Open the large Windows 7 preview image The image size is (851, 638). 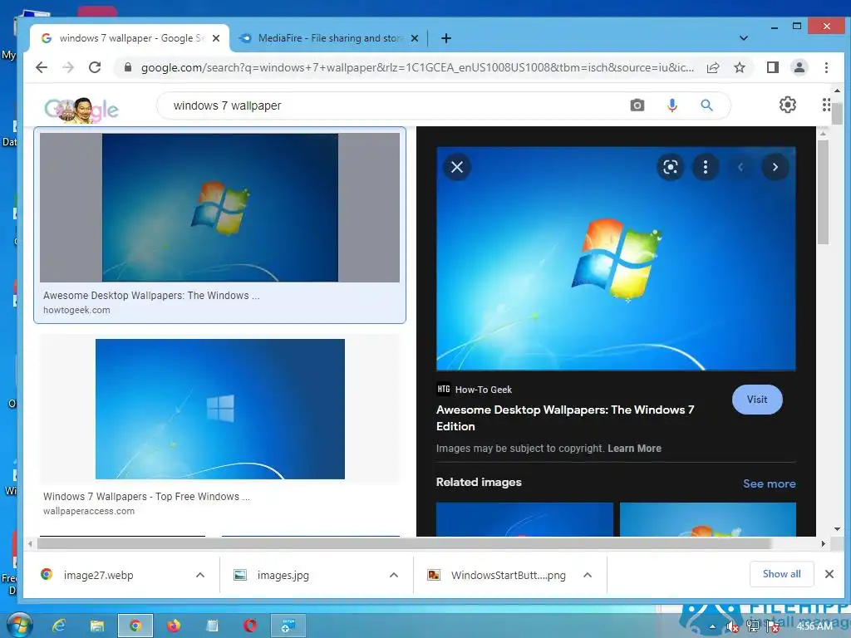[x=616, y=258]
